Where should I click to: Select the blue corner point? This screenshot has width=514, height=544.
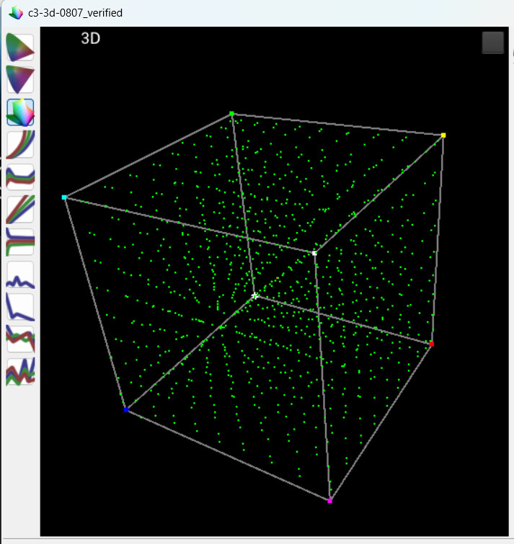coord(126,410)
